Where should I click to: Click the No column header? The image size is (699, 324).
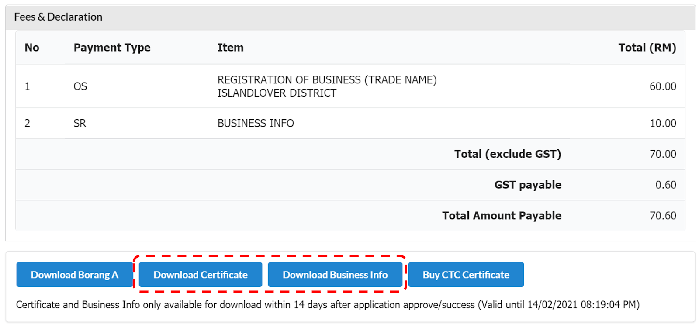point(32,48)
